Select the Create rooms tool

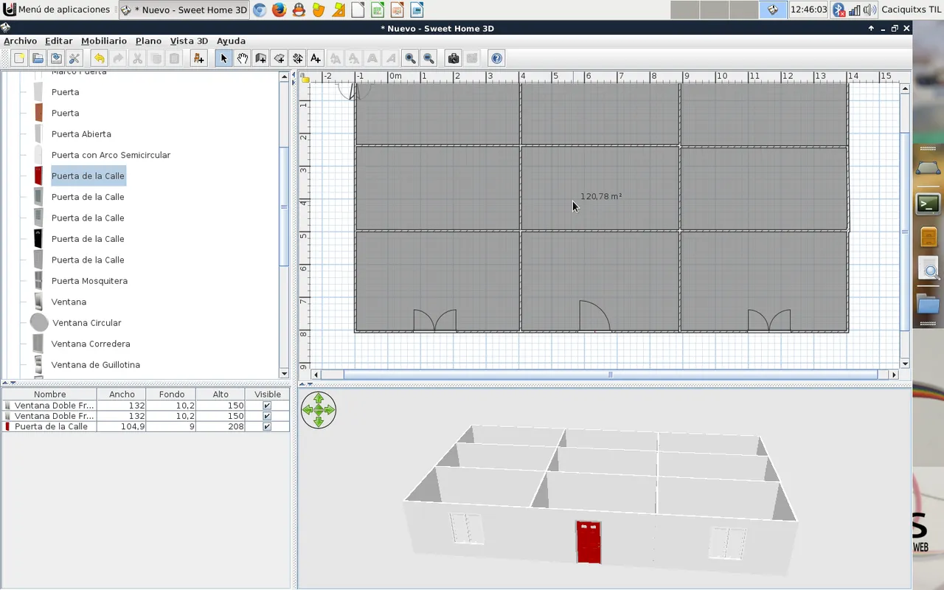[x=279, y=58]
